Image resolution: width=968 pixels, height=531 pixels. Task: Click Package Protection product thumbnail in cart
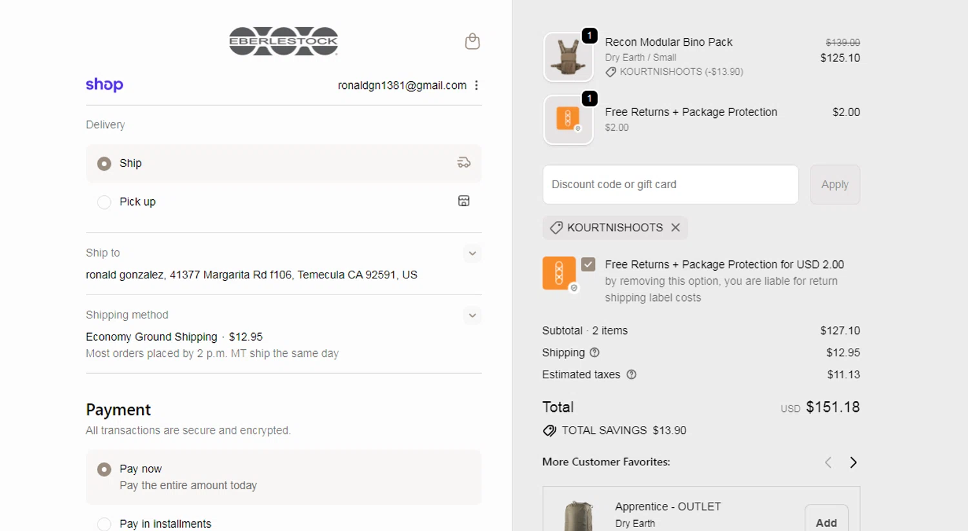(x=569, y=120)
